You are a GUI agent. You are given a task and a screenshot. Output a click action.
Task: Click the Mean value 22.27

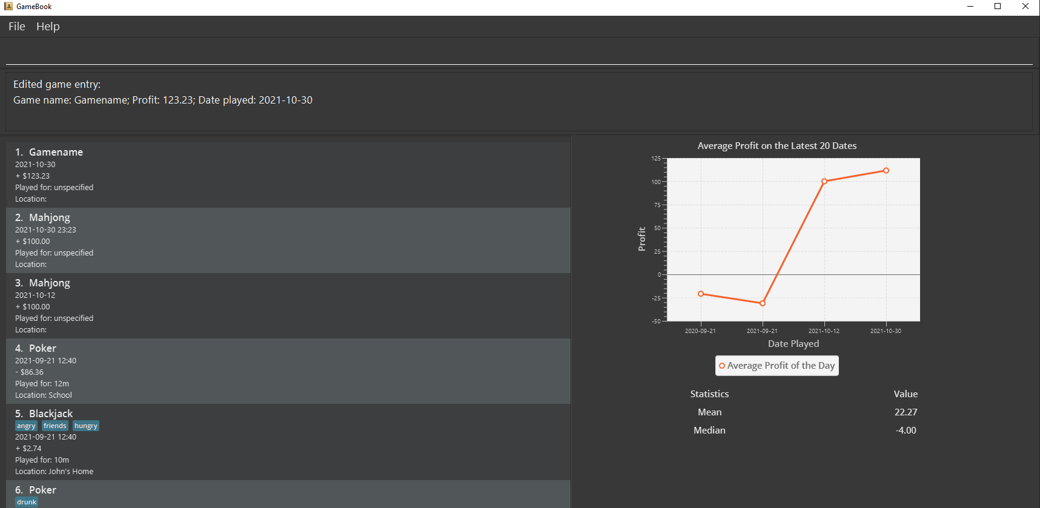tap(906, 412)
